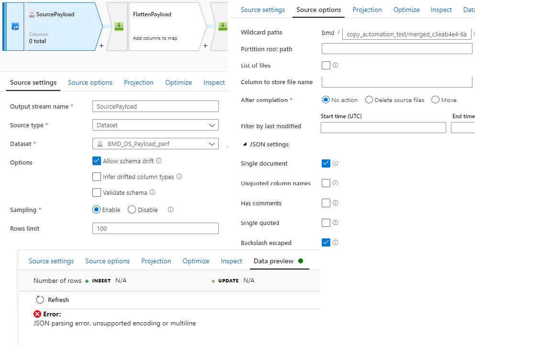The image size is (551, 359).
Task: Enable Infer drifted column types
Action: tap(97, 177)
